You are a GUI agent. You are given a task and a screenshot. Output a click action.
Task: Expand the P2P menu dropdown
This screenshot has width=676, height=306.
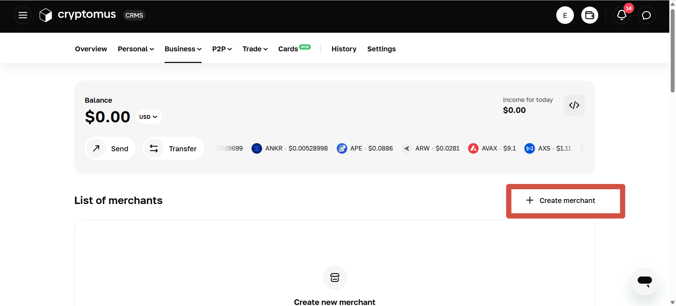pos(222,49)
